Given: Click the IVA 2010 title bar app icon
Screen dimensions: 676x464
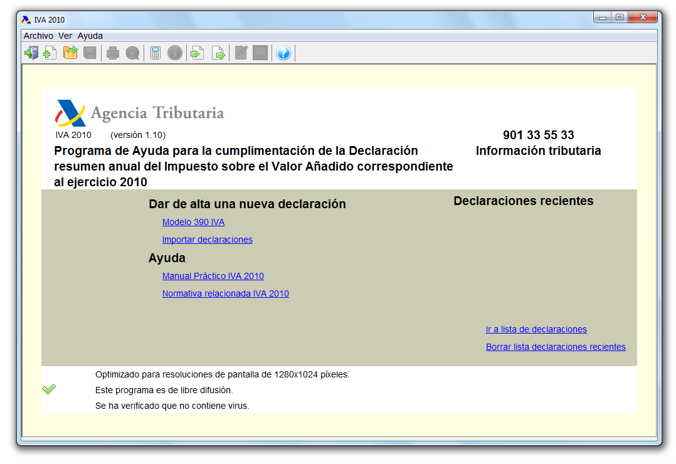Looking at the screenshot, I should [x=26, y=20].
